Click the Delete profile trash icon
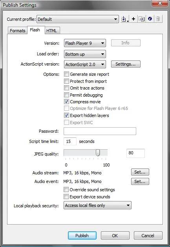The width and height of the screenshot is (170, 247). click(158, 19)
